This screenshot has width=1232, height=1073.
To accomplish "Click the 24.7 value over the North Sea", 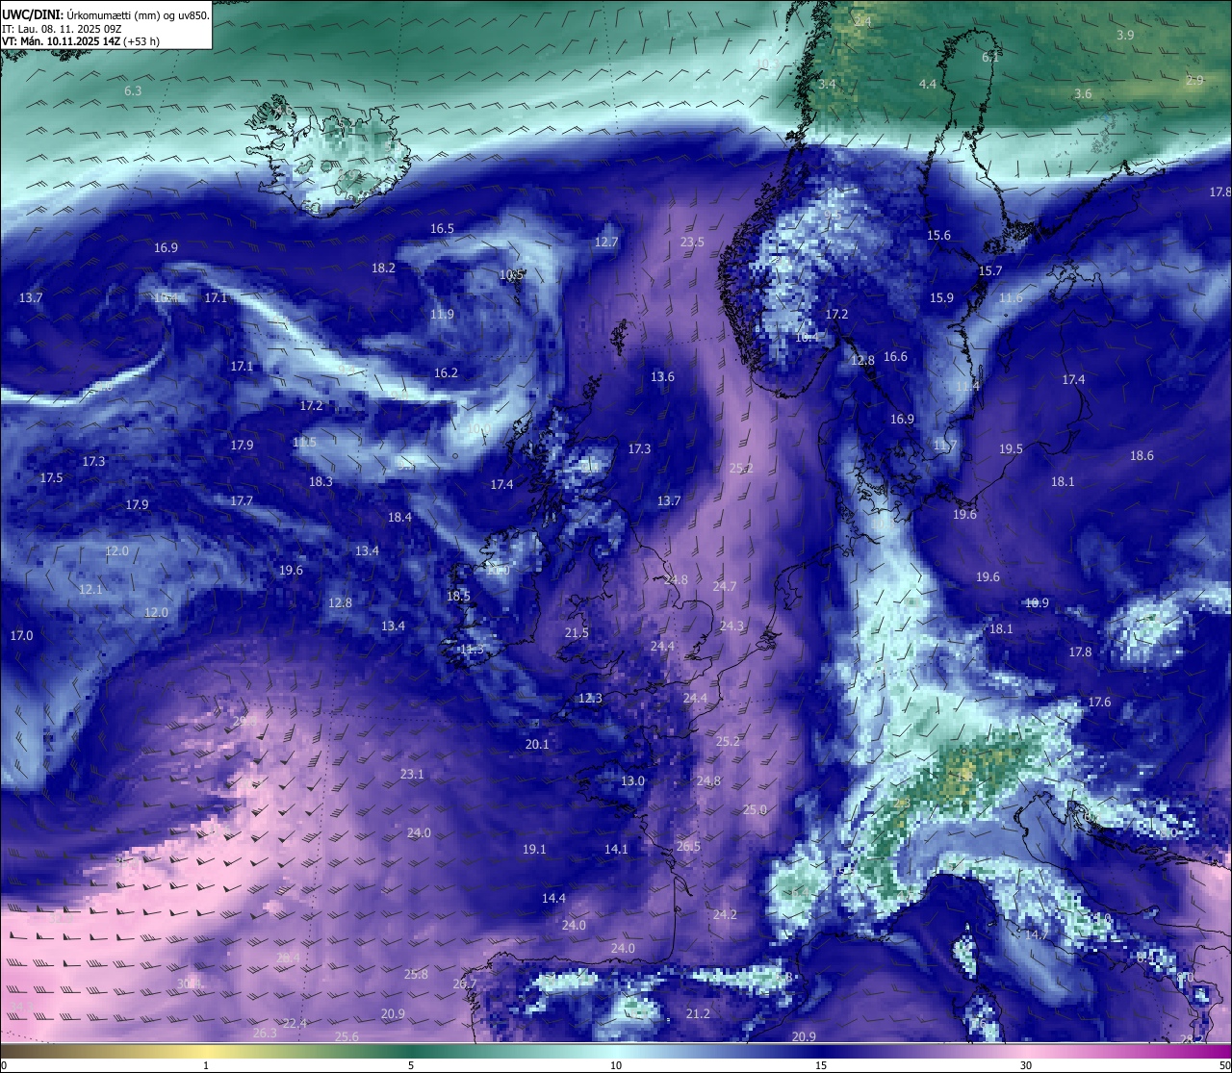I will pos(724,586).
